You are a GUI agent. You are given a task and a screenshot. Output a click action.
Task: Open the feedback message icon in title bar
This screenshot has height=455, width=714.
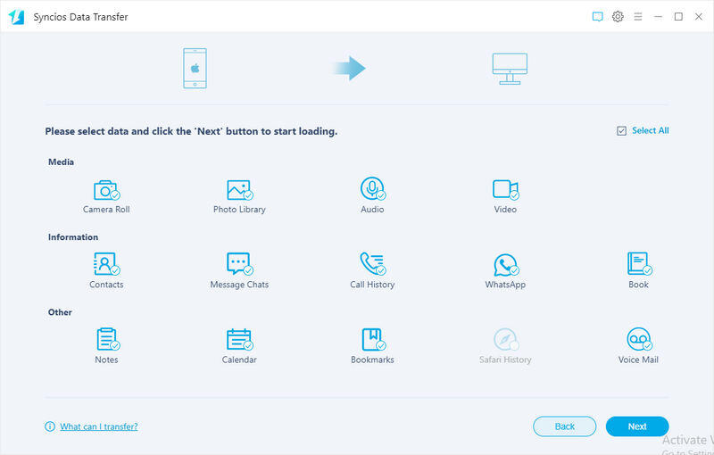[x=598, y=17]
